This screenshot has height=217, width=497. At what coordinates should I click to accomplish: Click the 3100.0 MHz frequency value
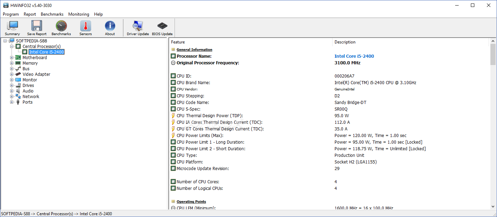347,63
